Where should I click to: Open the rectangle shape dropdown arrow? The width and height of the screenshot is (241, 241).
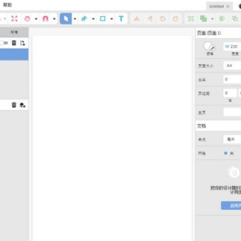tap(112, 19)
